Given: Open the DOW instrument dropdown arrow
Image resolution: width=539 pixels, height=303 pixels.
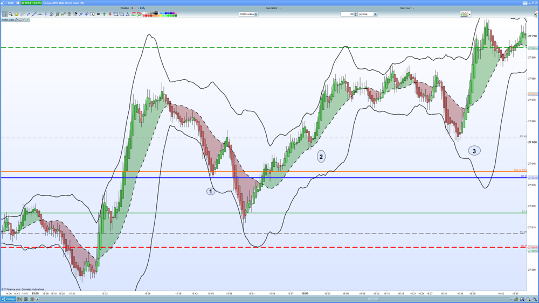Looking at the screenshot, I should point(6,3).
